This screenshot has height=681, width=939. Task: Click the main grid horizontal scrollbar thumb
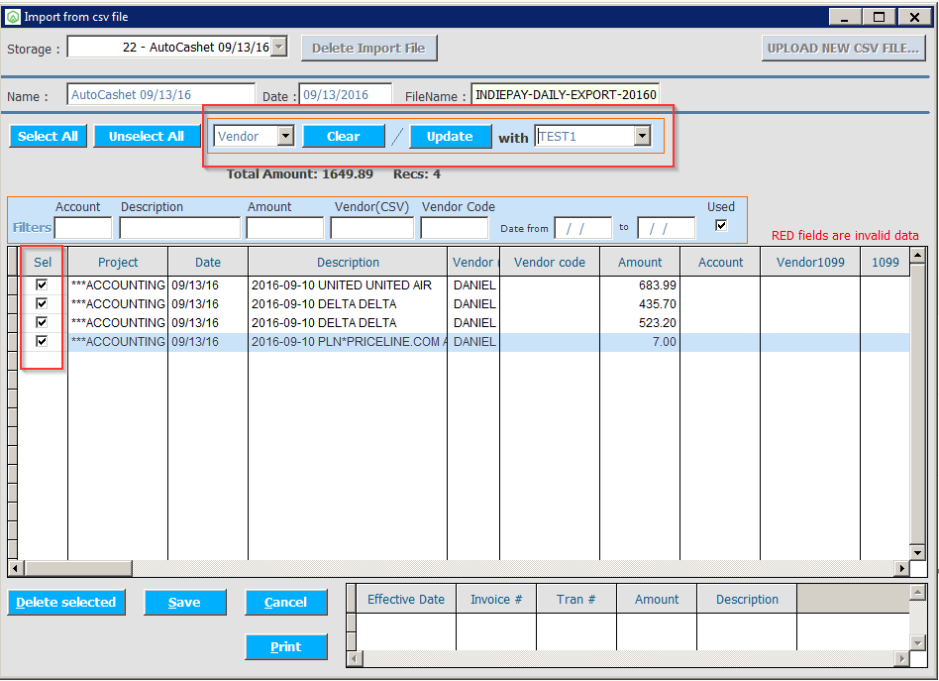78,568
